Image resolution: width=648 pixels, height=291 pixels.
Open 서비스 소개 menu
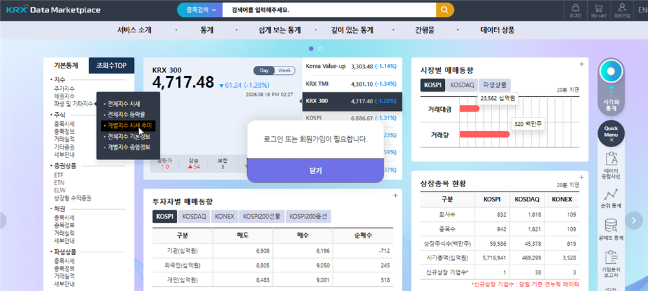[135, 30]
